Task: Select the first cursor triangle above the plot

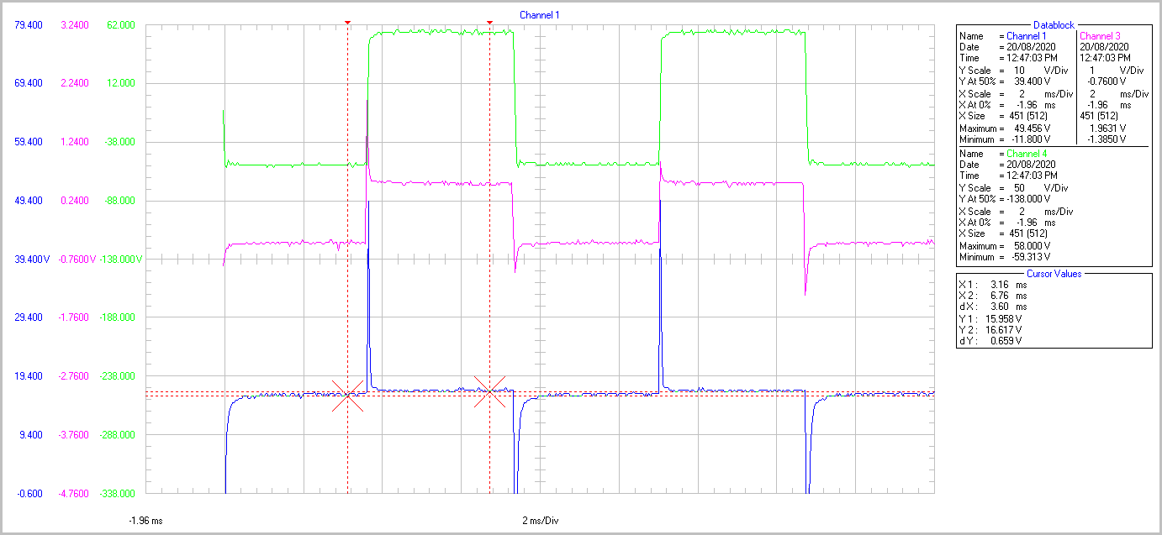Action: click(348, 23)
